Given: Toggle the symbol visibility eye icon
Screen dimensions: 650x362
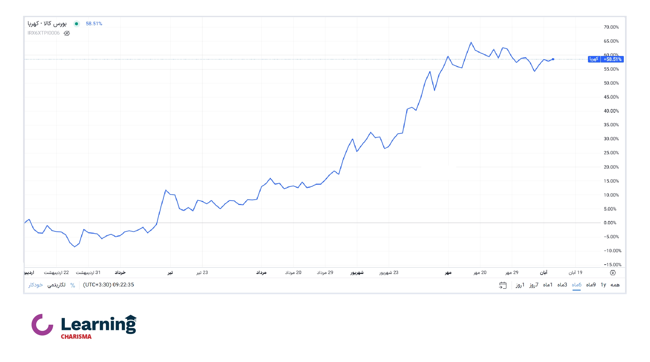Looking at the screenshot, I should point(67,33).
